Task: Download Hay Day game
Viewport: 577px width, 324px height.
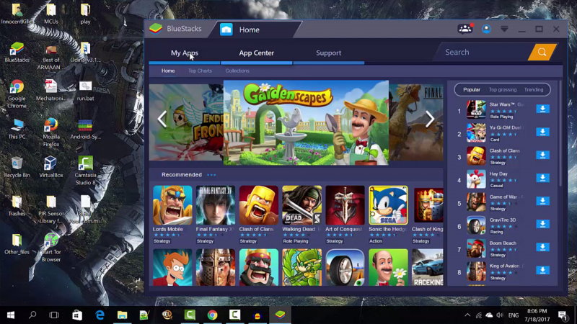Action: pyautogui.click(x=542, y=178)
